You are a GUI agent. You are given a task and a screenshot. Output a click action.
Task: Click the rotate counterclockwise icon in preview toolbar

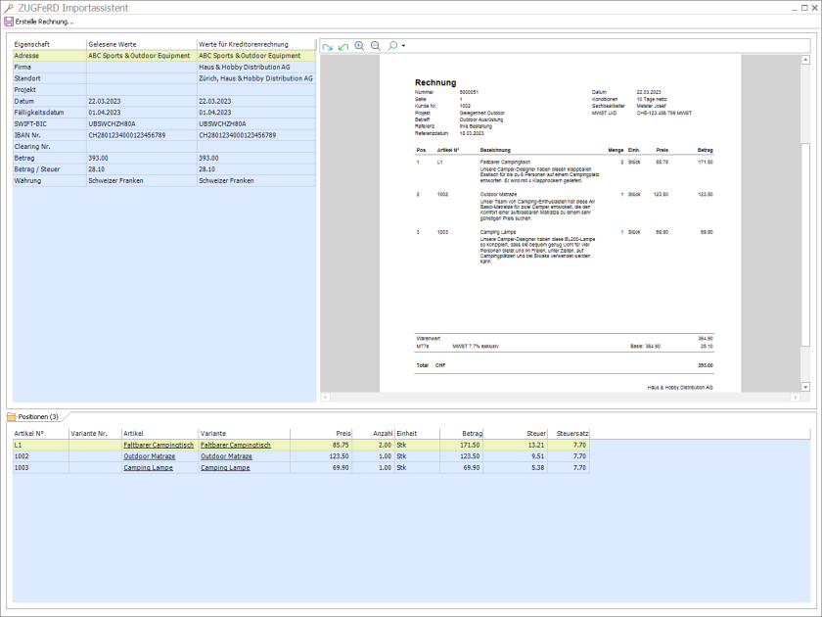pyautogui.click(x=343, y=46)
